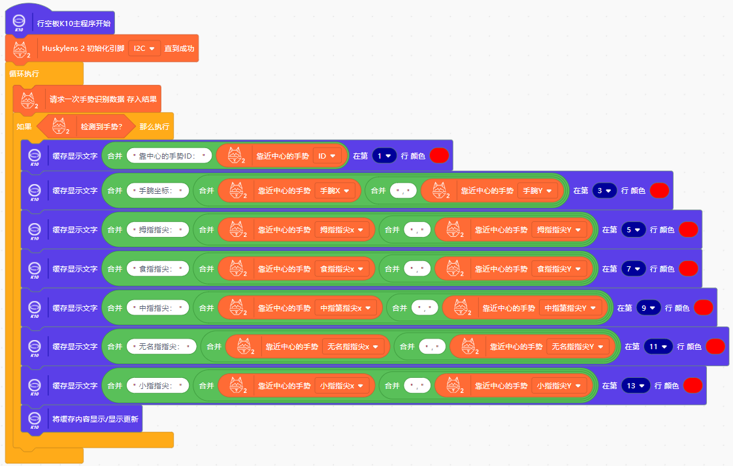Open the row number 11 dropdown
733x466 pixels.
(x=656, y=347)
